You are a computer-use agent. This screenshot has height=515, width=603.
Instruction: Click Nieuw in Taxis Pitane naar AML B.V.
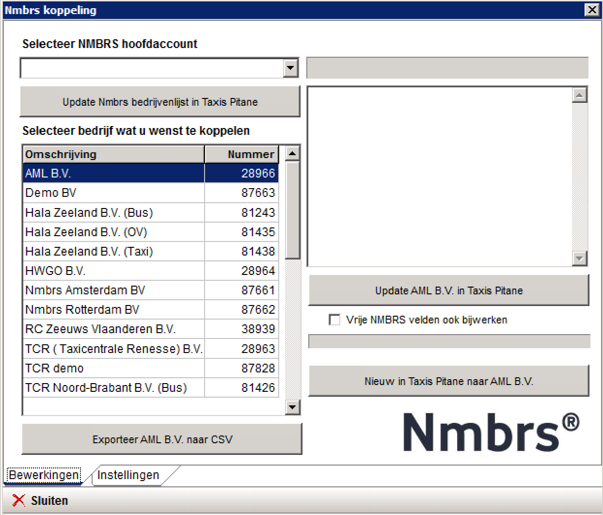click(x=449, y=381)
